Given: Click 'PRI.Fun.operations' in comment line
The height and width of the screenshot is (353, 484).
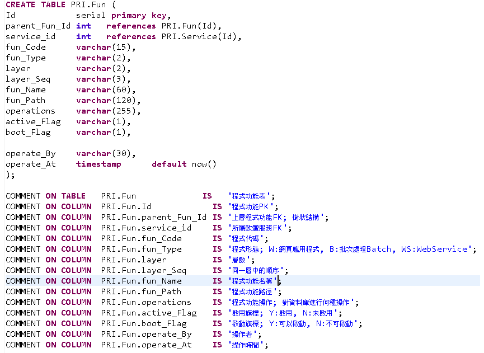Looking at the screenshot, I should click(146, 303).
